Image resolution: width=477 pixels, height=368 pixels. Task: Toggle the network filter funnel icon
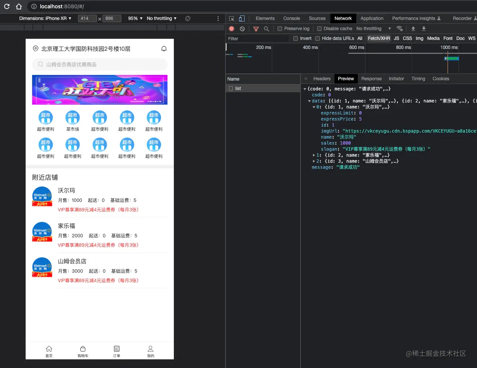pyautogui.click(x=256, y=29)
